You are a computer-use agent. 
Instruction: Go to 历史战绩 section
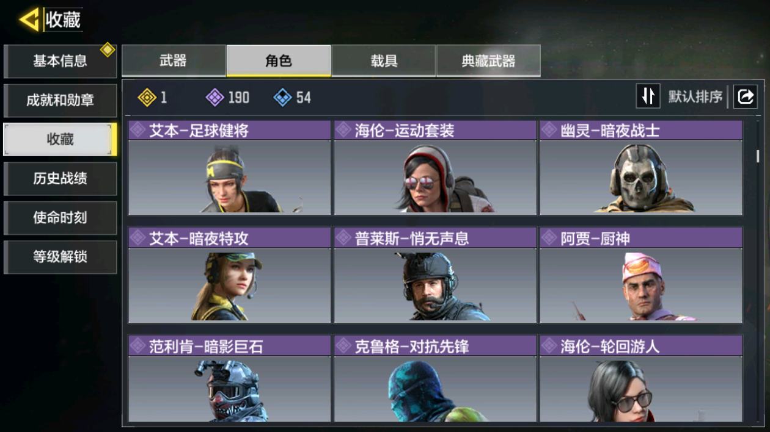(x=60, y=178)
